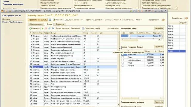The height and width of the screenshot is (107, 191).
Task: Click the Выход column header
Action: click(87, 33)
